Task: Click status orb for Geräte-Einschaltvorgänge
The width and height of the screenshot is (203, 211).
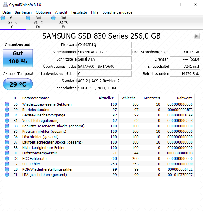Action: (x=7, y=115)
